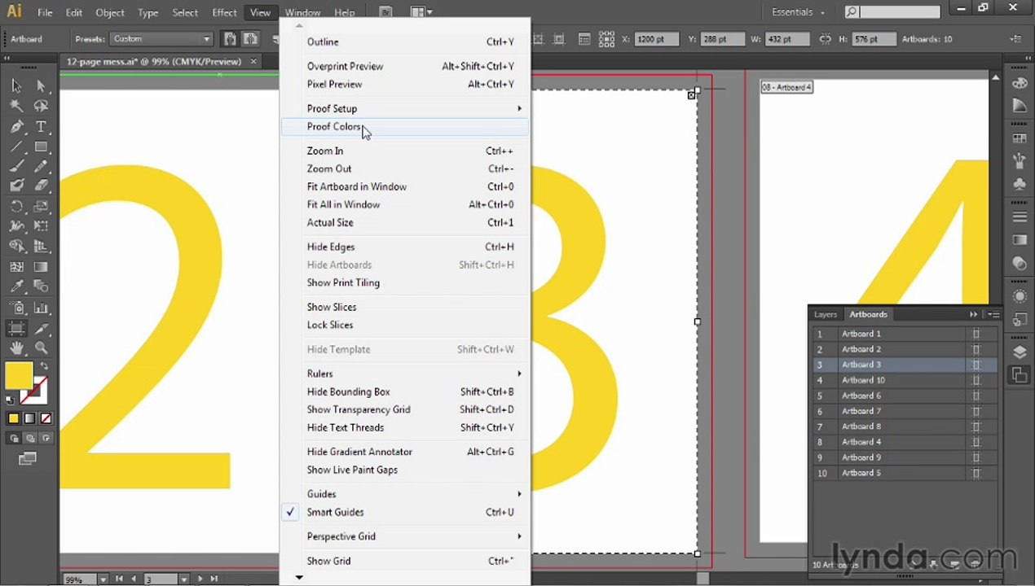Swap fill and stroke colors

pyautogui.click(x=44, y=367)
